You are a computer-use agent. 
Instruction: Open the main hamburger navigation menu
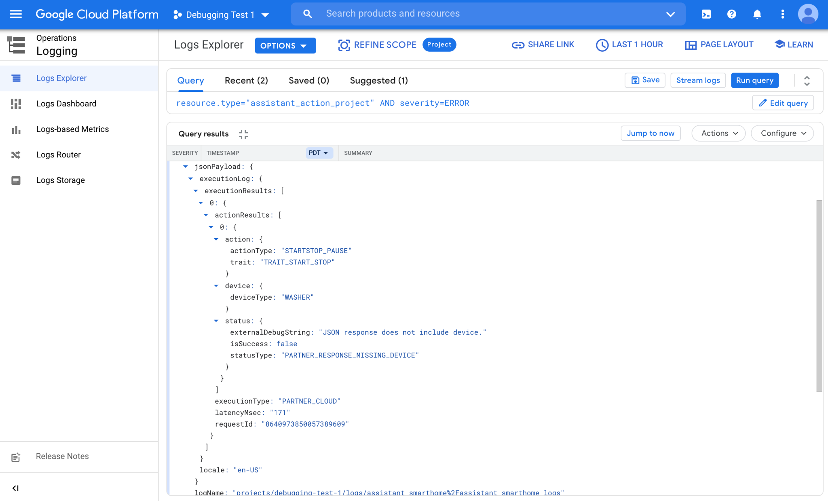(x=16, y=15)
